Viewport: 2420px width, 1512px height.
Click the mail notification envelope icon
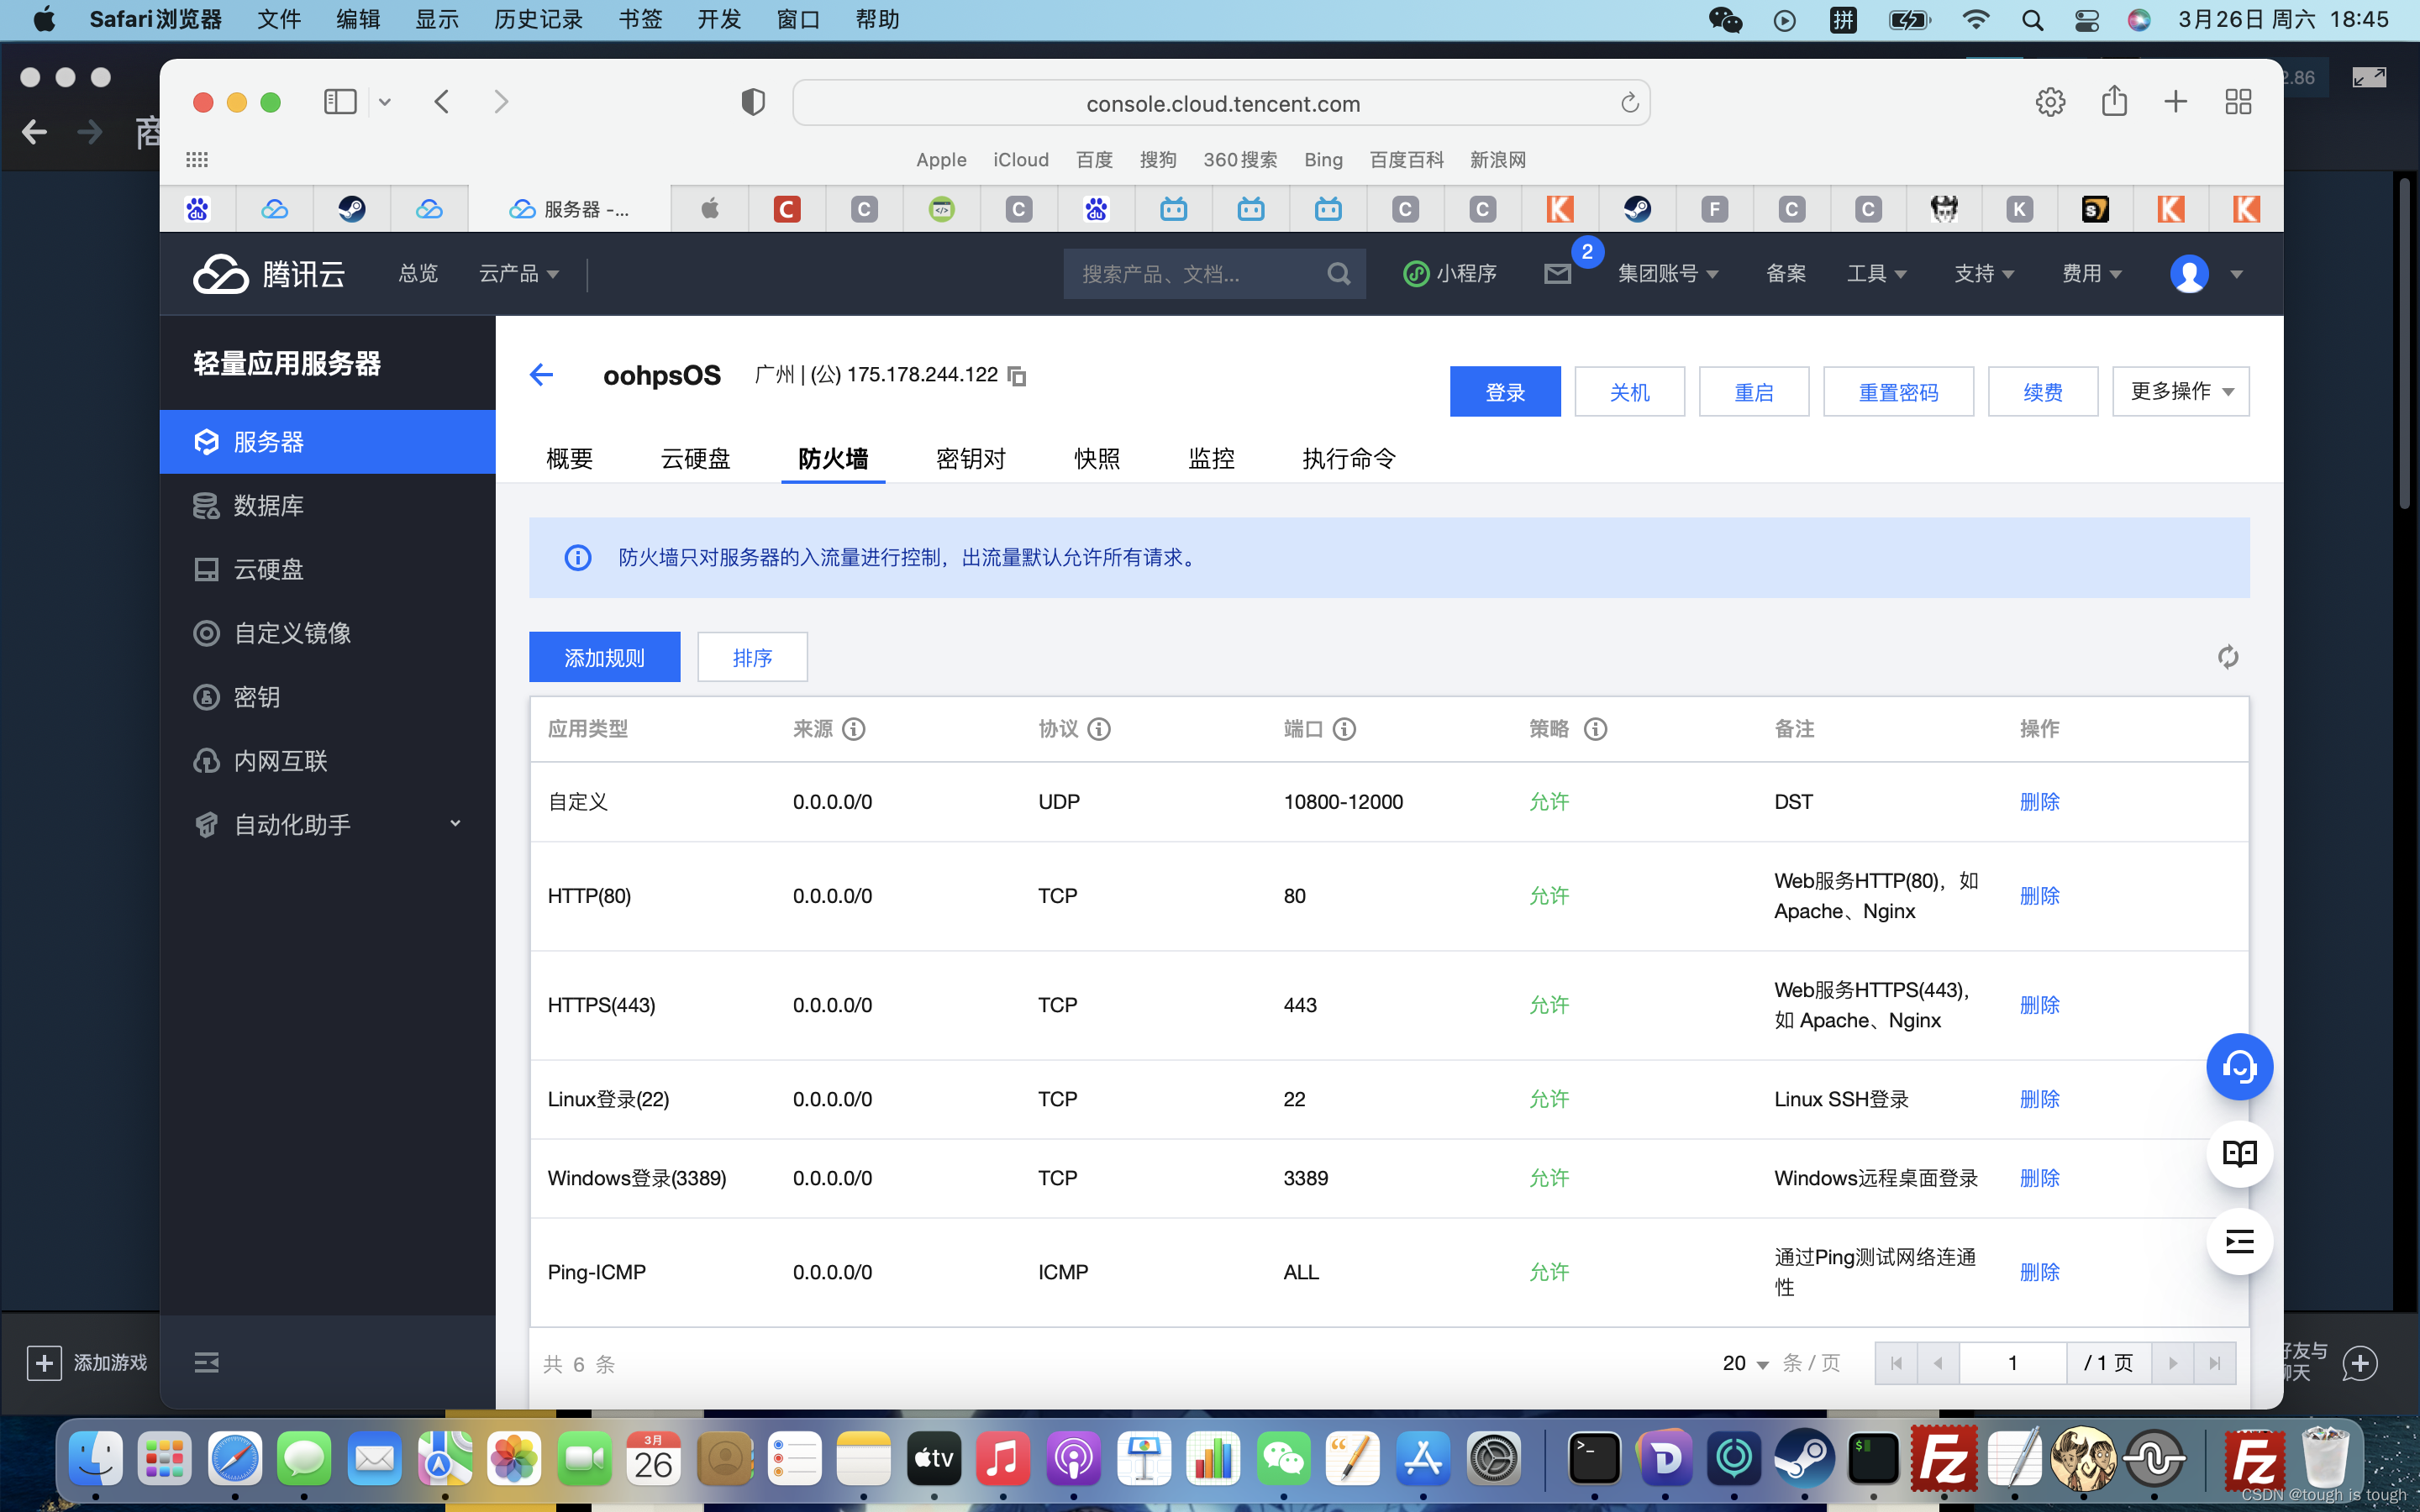[x=1557, y=274]
